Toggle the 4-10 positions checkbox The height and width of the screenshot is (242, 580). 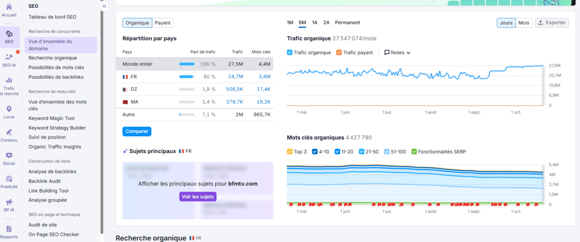tap(315, 152)
